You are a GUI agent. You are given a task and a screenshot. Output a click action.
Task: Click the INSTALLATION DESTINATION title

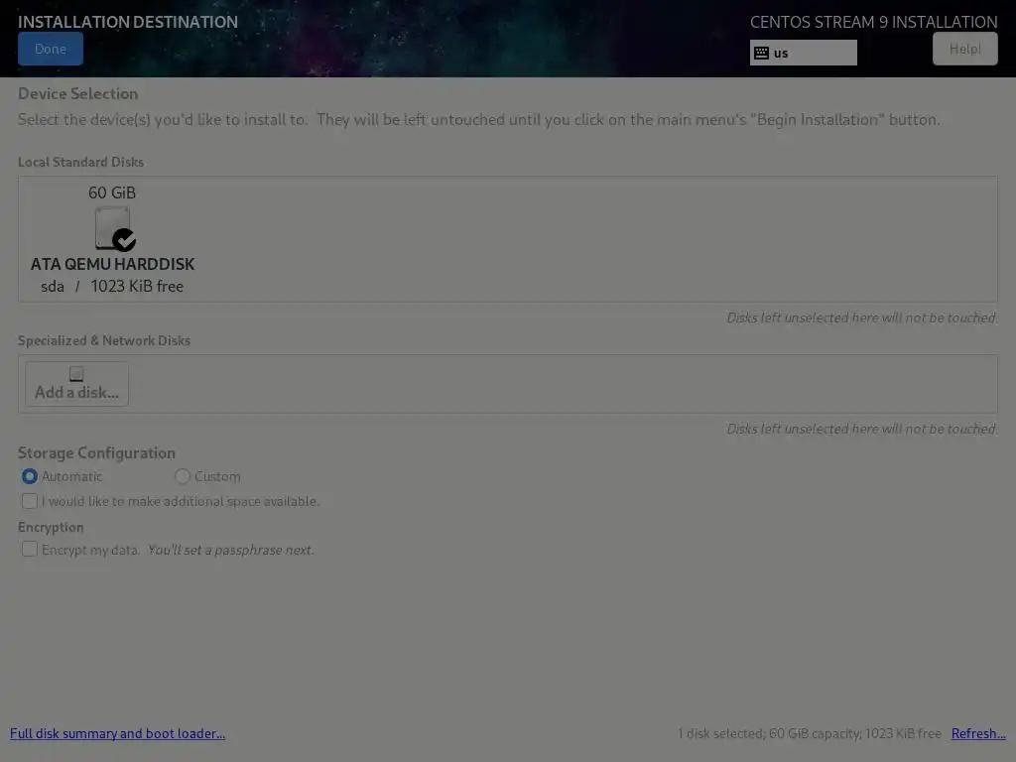point(128,22)
